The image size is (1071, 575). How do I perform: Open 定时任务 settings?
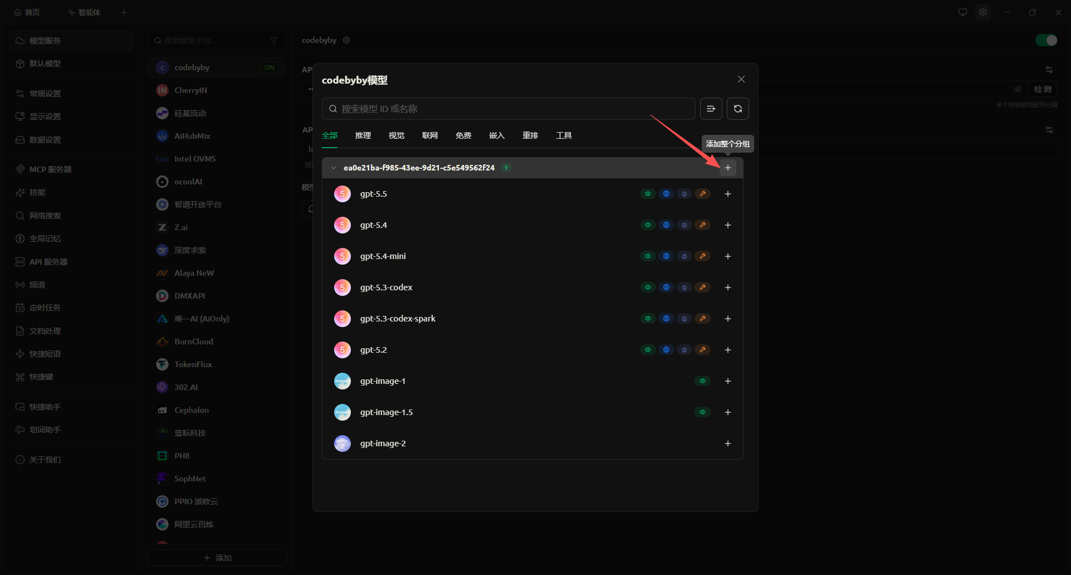(71, 308)
